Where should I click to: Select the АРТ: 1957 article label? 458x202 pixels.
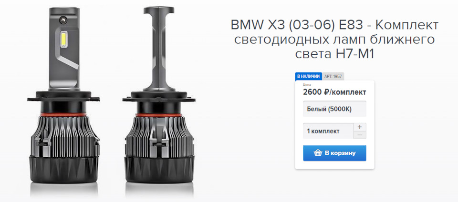coord(333,76)
